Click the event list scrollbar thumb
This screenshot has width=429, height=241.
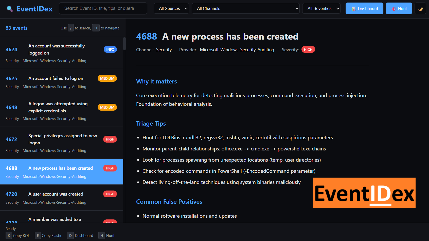click(x=124, y=44)
